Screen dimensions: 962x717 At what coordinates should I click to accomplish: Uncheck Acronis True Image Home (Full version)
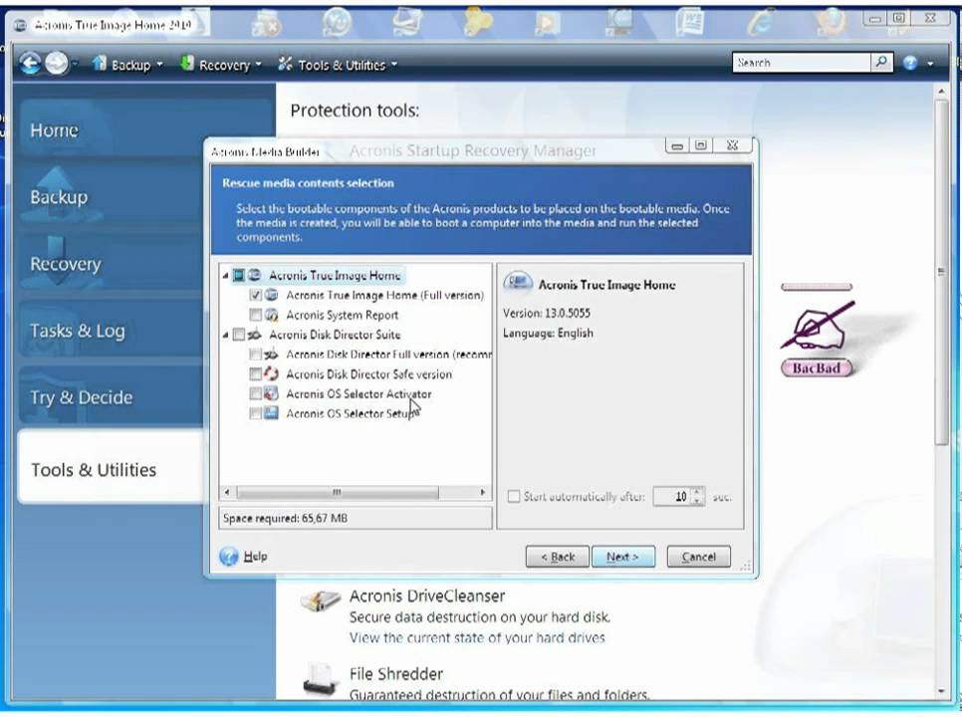pyautogui.click(x=255, y=295)
